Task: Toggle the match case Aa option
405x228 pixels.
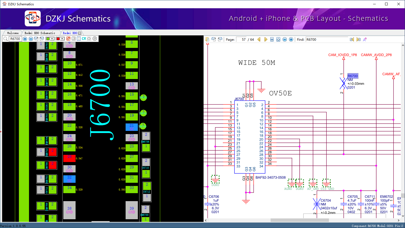Action: [365, 39]
